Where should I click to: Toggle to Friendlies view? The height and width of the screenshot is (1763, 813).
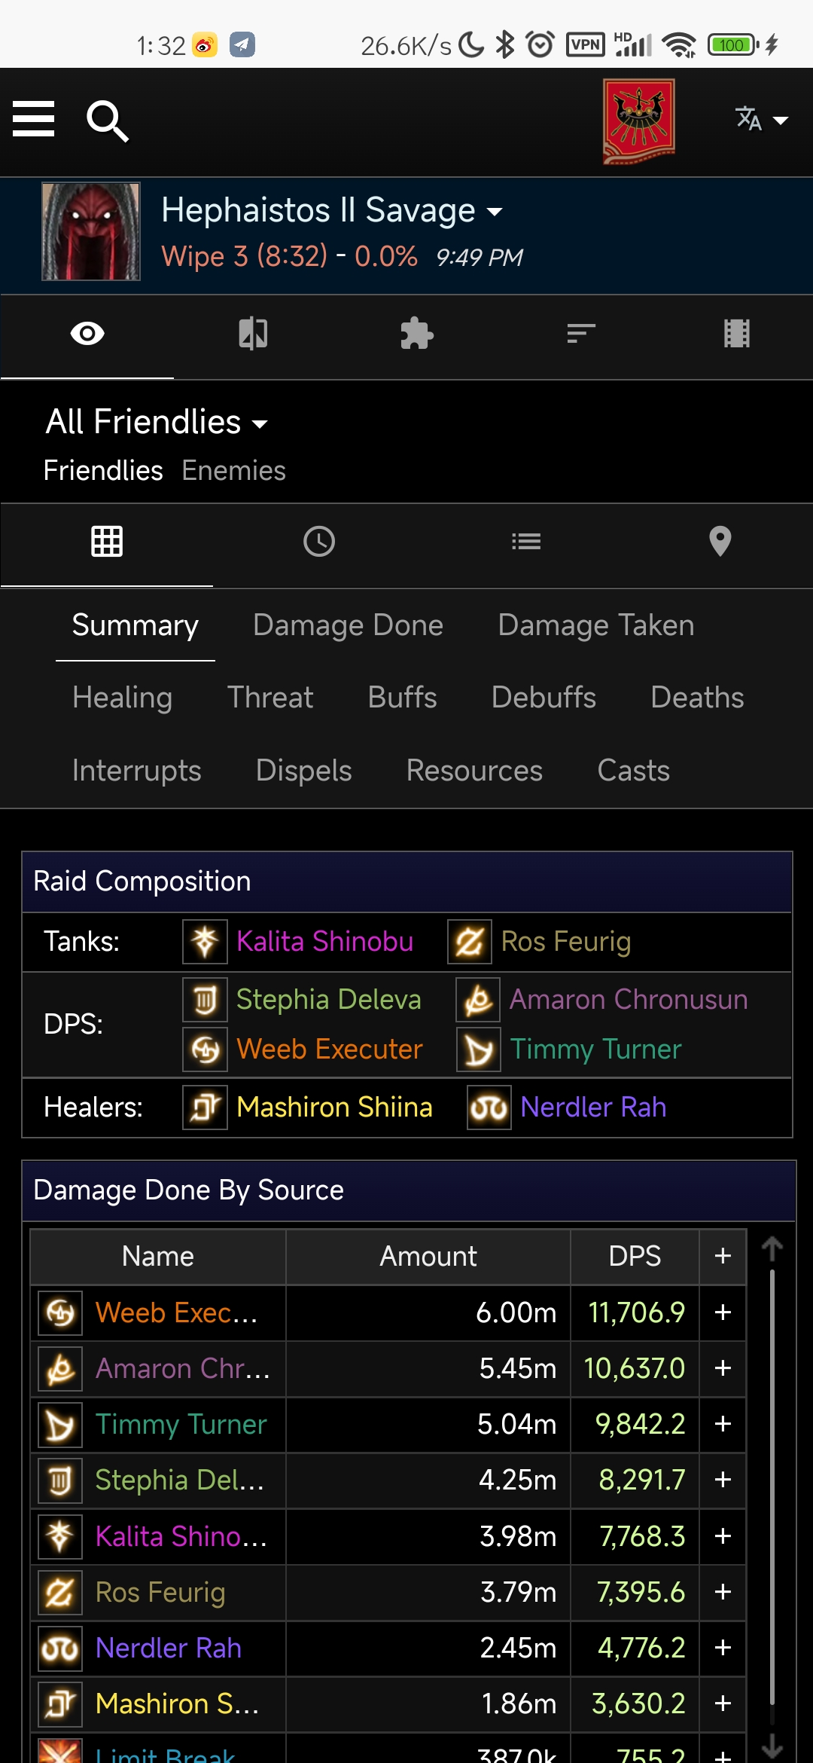click(103, 471)
